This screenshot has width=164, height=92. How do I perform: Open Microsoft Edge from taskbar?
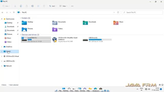click(x=95, y=89)
